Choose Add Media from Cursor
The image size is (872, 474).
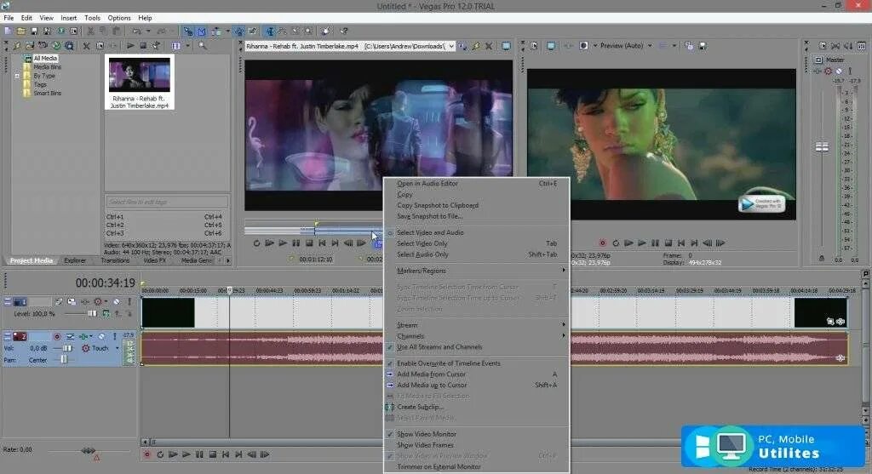tap(476, 374)
